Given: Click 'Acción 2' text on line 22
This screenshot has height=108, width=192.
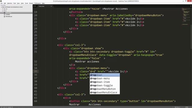Looking at the screenshot, I should (x=132, y=22).
